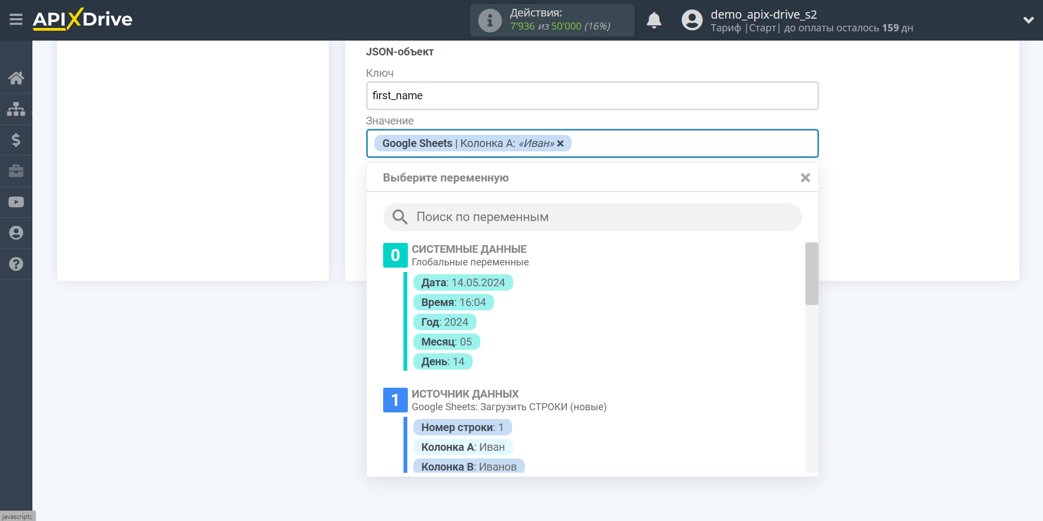Select the День: 14 variable
1043x521 pixels.
pyautogui.click(x=442, y=362)
